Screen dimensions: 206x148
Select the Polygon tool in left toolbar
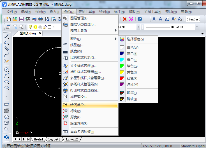pyautogui.click(x=6, y=117)
